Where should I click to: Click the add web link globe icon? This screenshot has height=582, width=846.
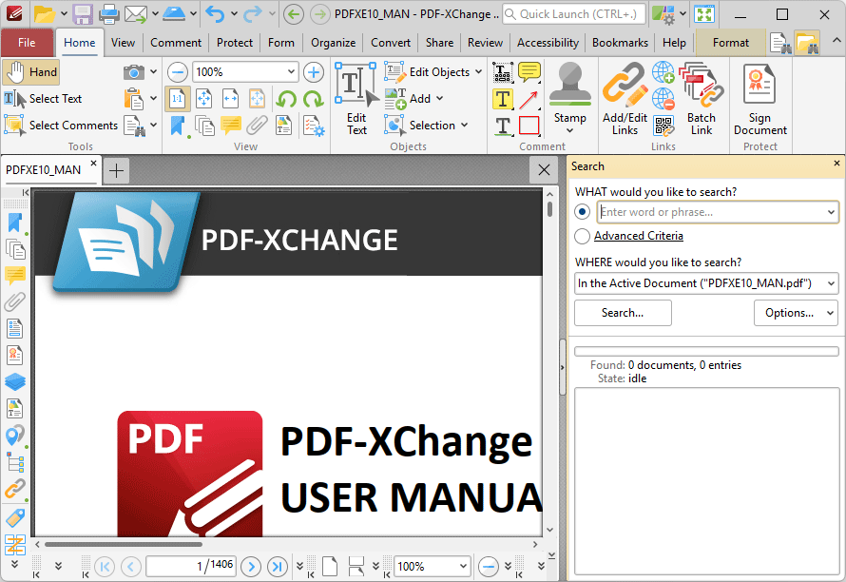pyautogui.click(x=663, y=72)
